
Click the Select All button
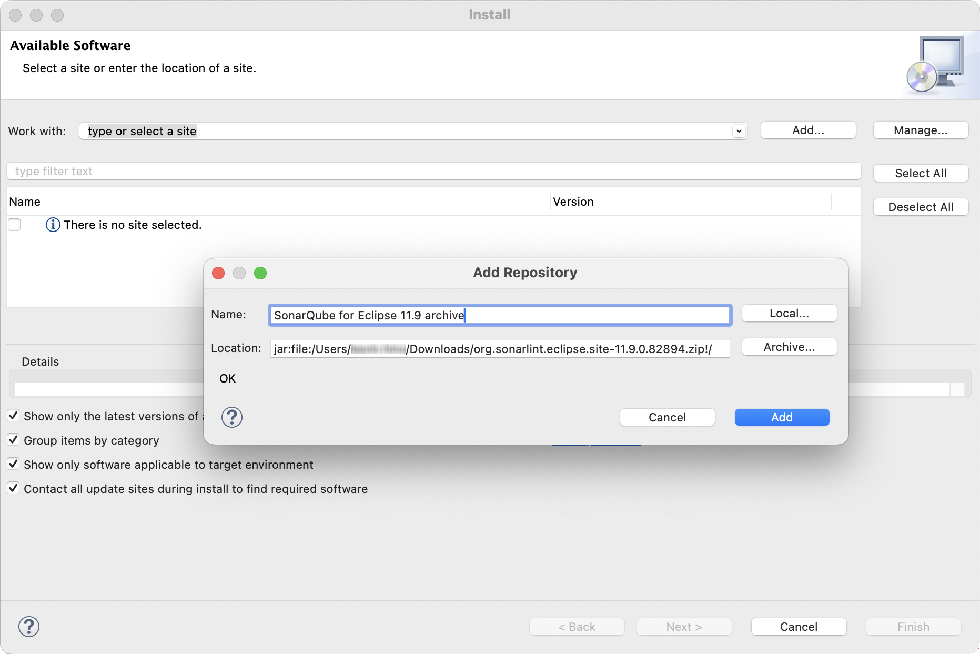tap(921, 173)
